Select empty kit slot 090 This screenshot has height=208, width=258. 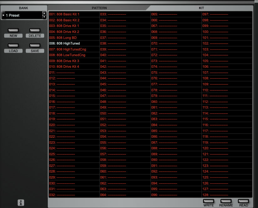(176, 160)
